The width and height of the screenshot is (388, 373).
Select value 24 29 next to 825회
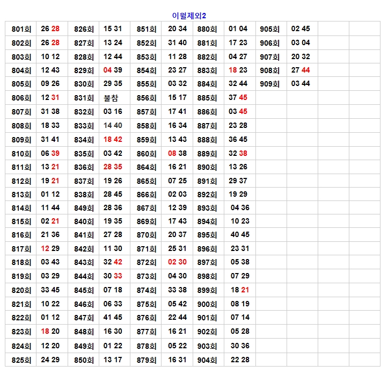50,360
